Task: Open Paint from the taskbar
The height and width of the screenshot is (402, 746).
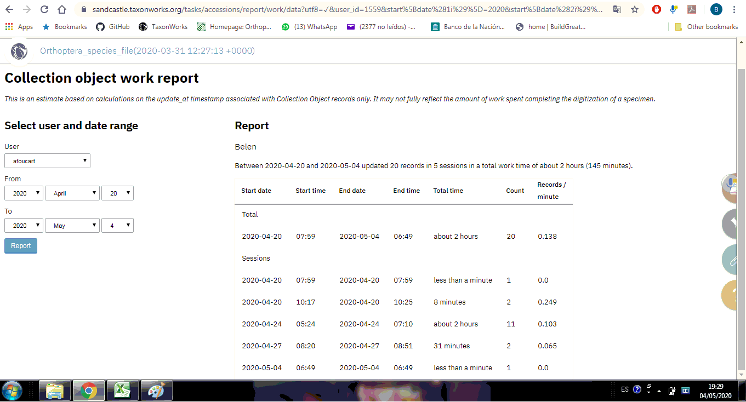Action: [x=156, y=390]
